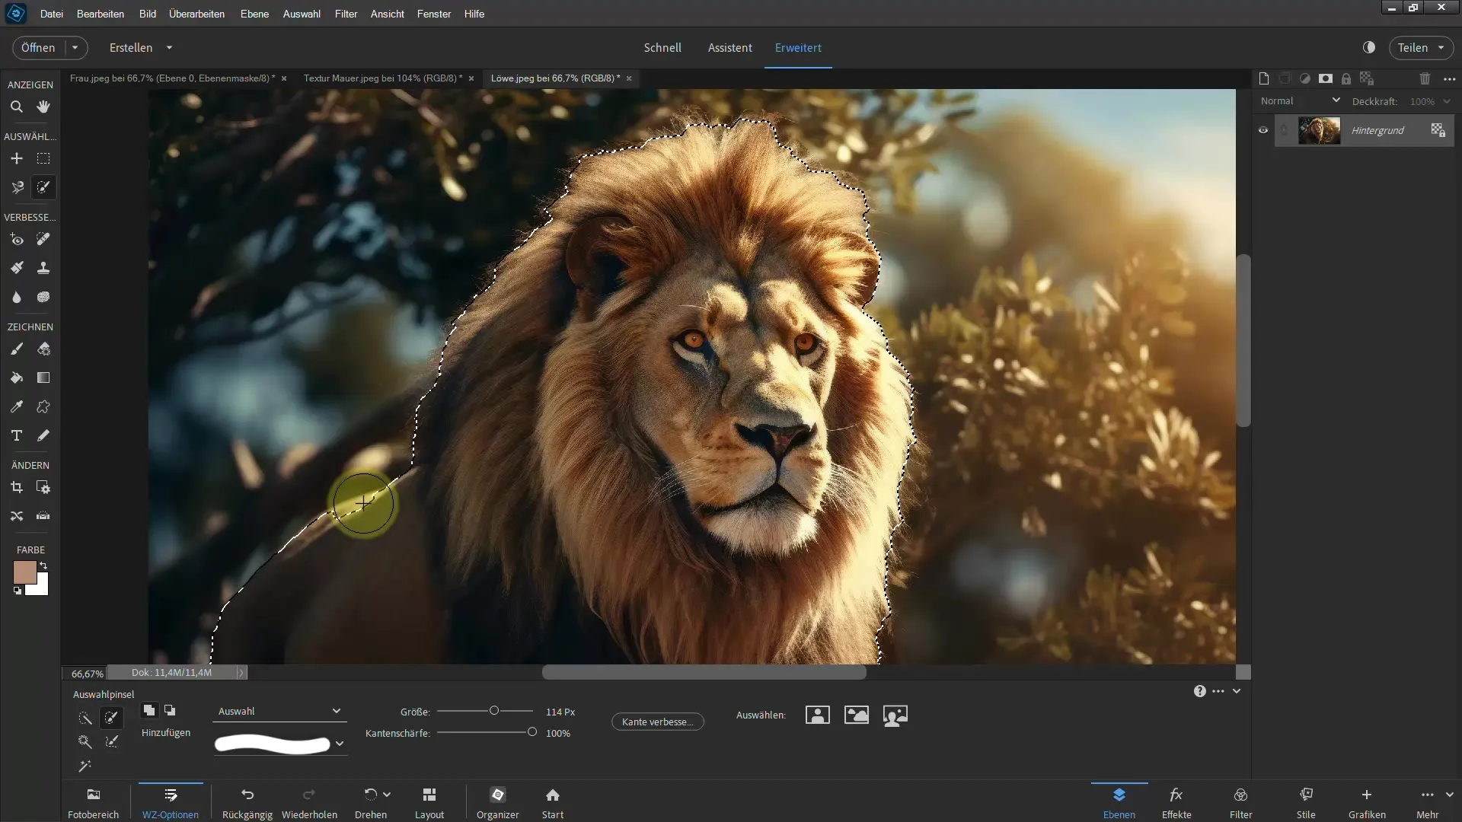Switch to Schnell editing mode tab
Screen dimensions: 1462x822
click(662, 47)
